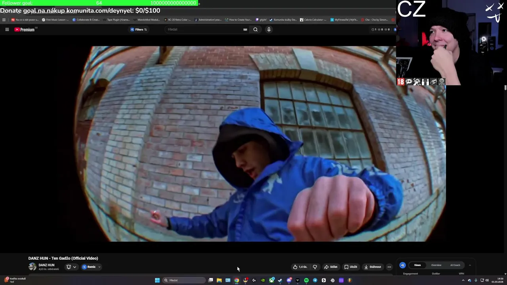Switch to the Views tab
This screenshot has width=507, height=285.
pyautogui.click(x=417, y=265)
